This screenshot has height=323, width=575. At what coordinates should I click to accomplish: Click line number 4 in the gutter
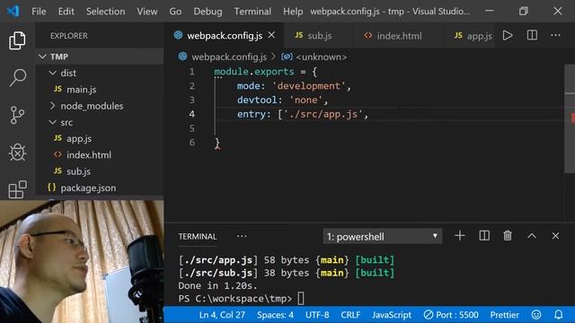191,114
